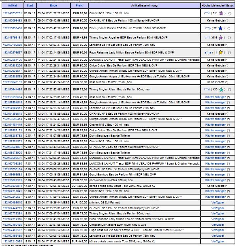
Task: Show buyer for Lancome La Nuit Tresor EUR 54,99
Action: [216, 158]
